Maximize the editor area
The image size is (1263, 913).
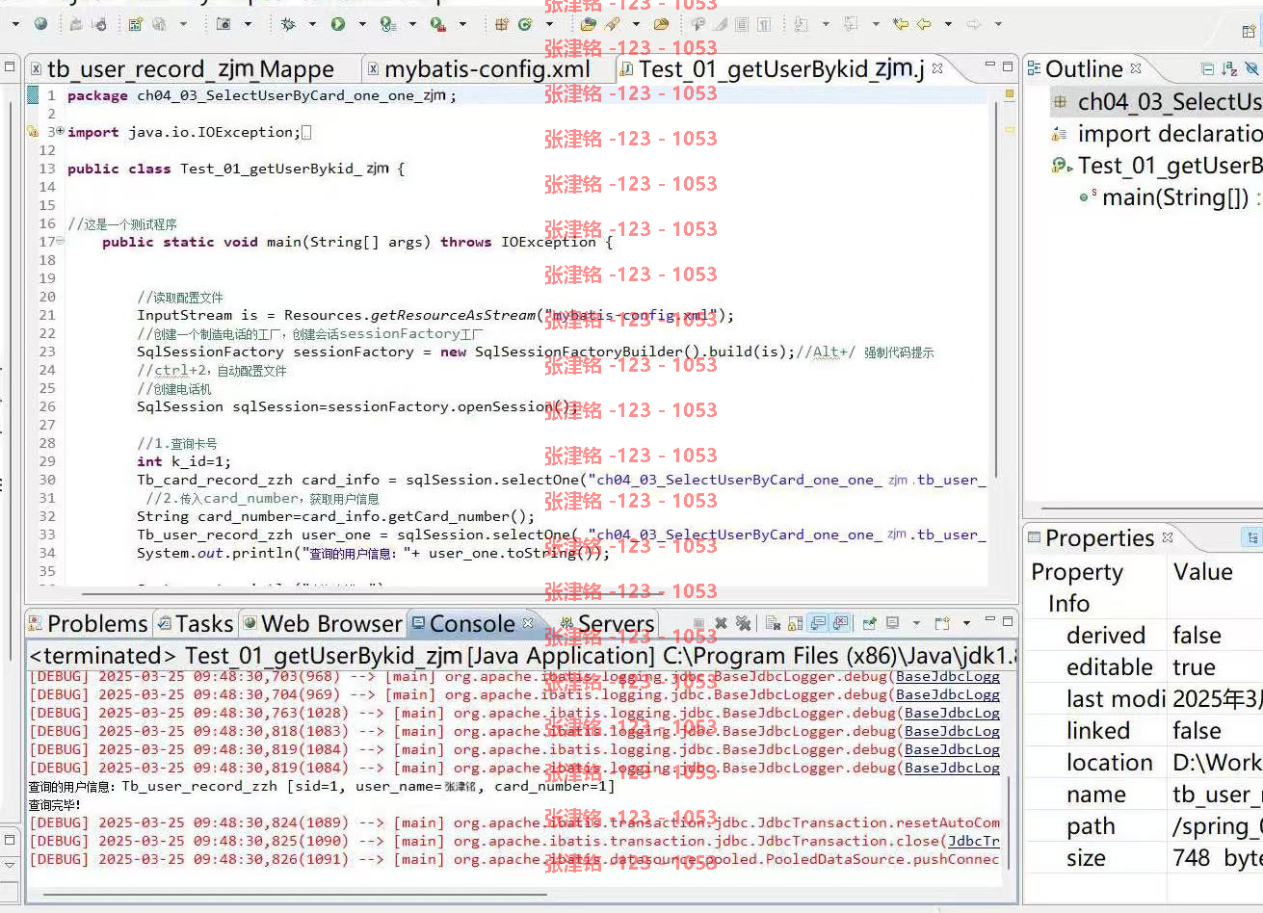(x=1008, y=66)
